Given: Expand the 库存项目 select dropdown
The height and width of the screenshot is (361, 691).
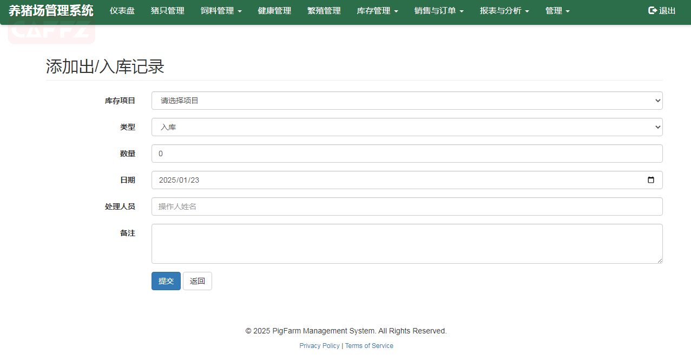Looking at the screenshot, I should [406, 101].
